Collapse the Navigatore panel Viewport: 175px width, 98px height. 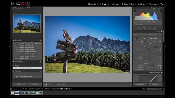tap(13, 8)
